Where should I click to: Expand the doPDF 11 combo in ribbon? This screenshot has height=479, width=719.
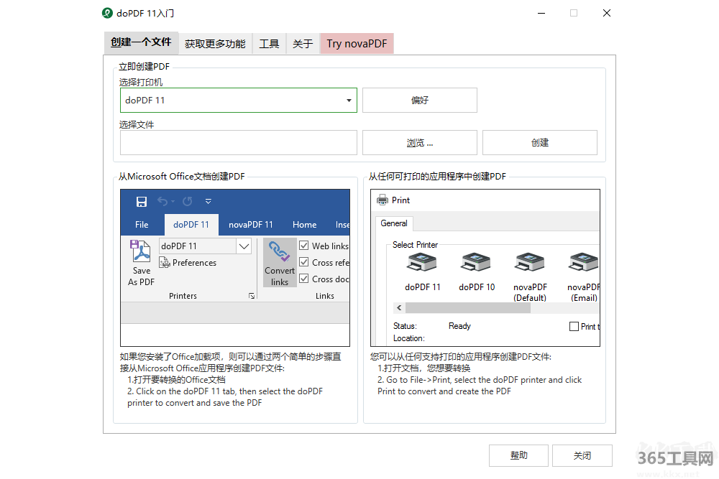[244, 246]
